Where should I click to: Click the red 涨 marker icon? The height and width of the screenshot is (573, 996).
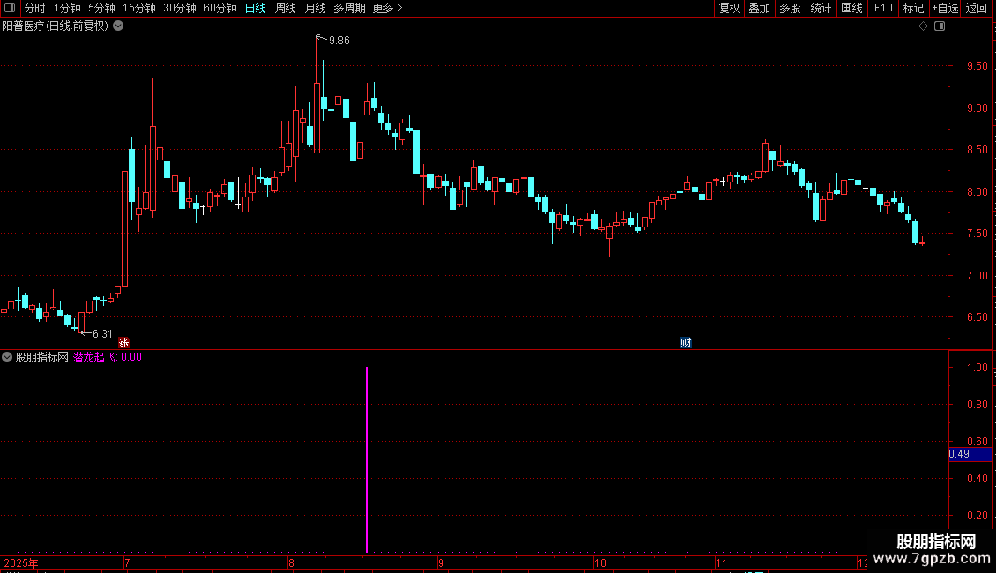(124, 342)
